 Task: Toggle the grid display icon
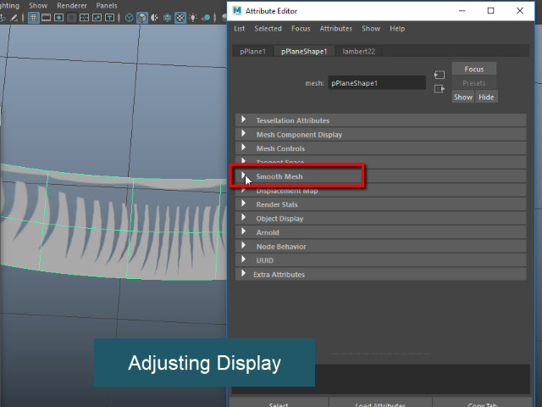pyautogui.click(x=33, y=17)
